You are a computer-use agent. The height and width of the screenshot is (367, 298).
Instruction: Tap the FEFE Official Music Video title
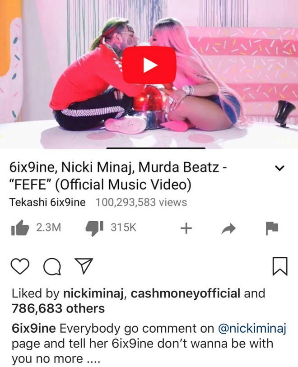(118, 176)
